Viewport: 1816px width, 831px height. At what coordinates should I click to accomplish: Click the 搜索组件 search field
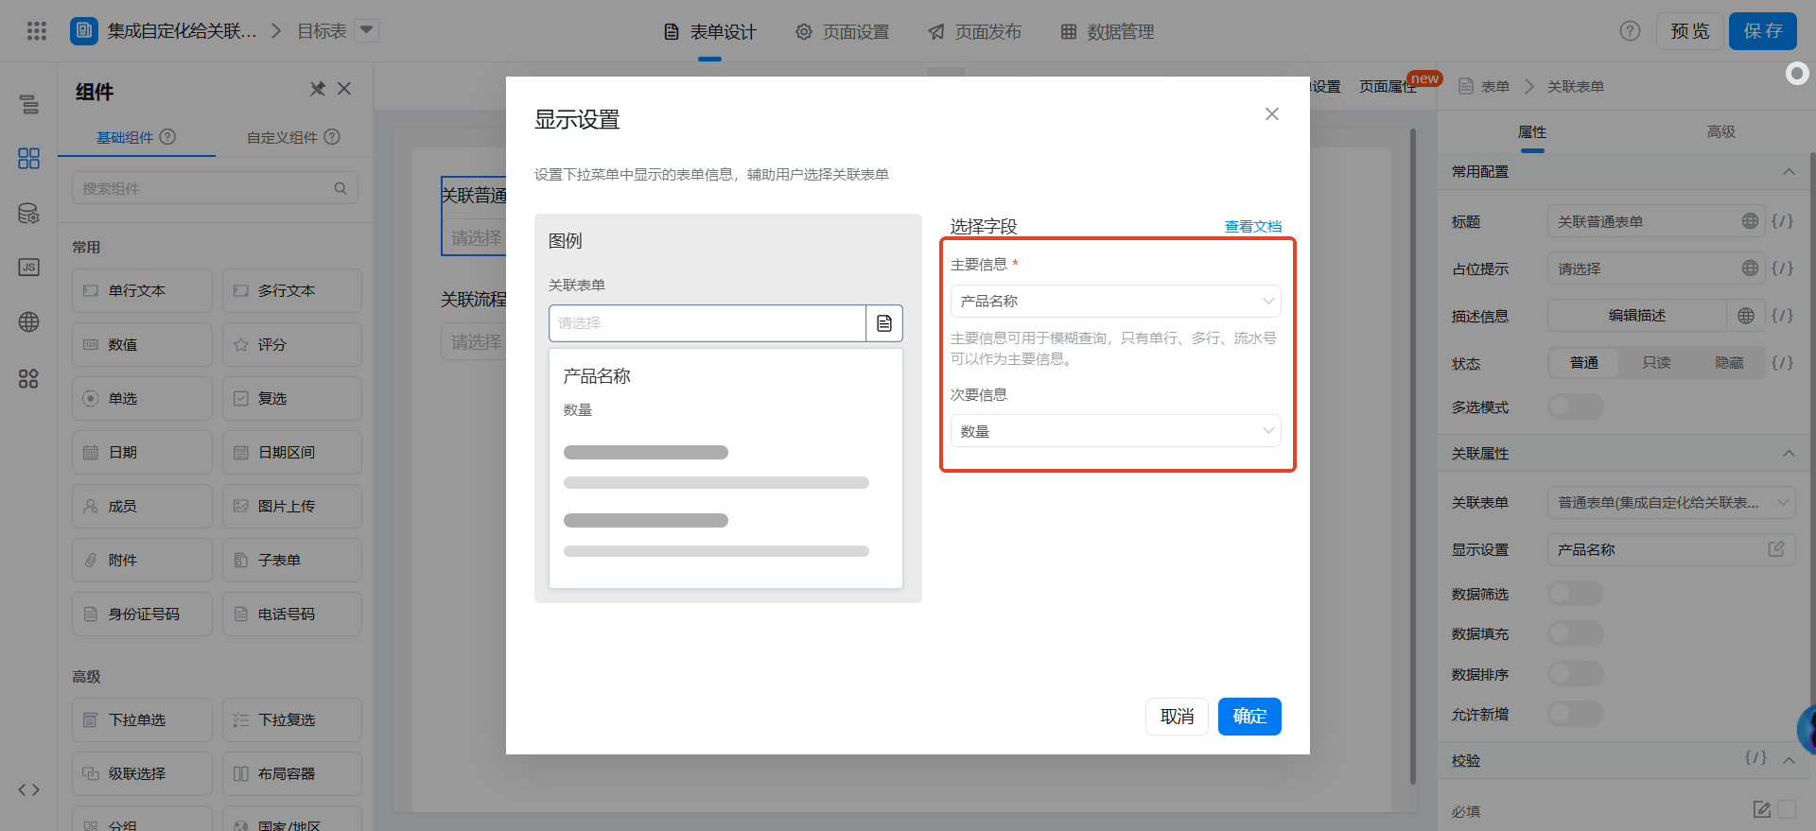pos(215,188)
